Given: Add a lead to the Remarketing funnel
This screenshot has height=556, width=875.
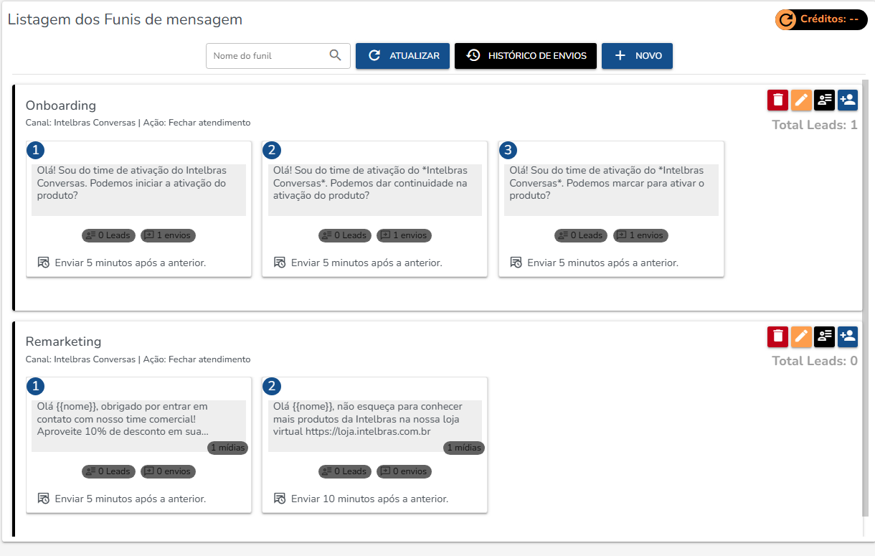Looking at the screenshot, I should [848, 336].
